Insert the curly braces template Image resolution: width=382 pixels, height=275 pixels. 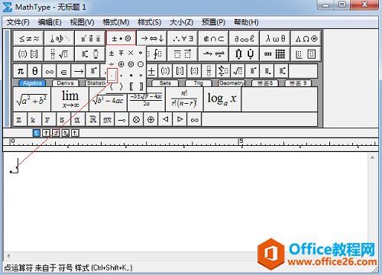194,71
